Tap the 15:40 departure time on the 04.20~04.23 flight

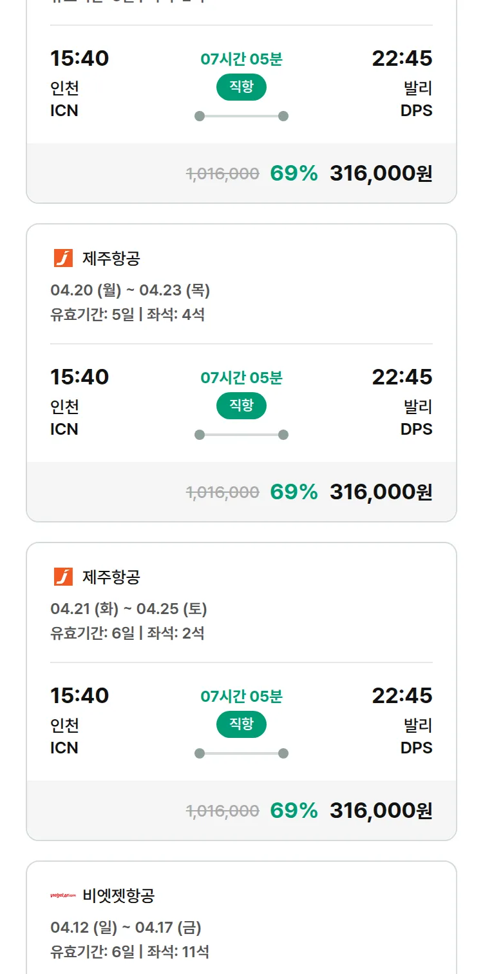pos(80,377)
